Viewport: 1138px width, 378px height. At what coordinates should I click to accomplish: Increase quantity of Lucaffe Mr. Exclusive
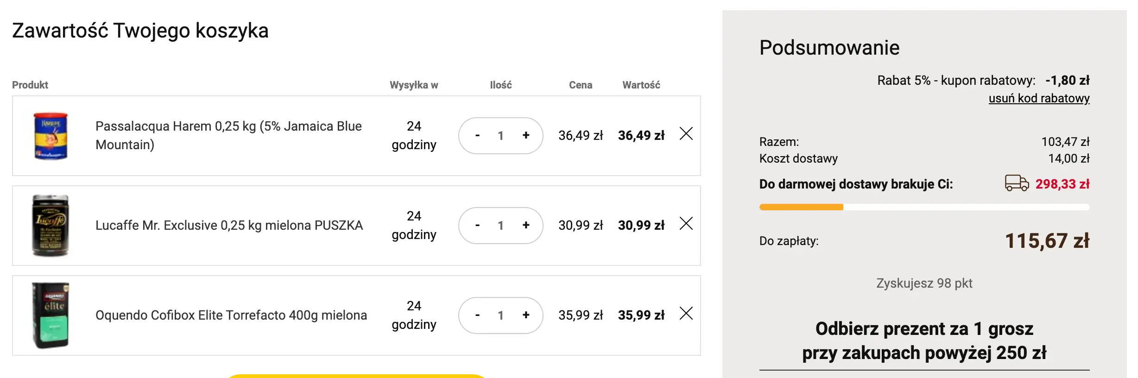tap(525, 226)
